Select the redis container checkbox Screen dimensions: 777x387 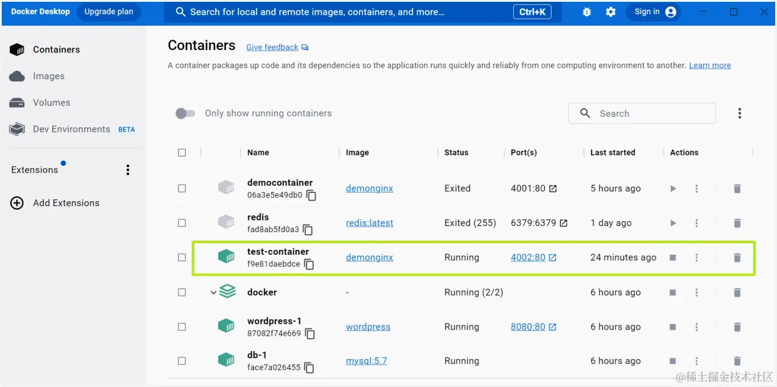[x=182, y=223]
